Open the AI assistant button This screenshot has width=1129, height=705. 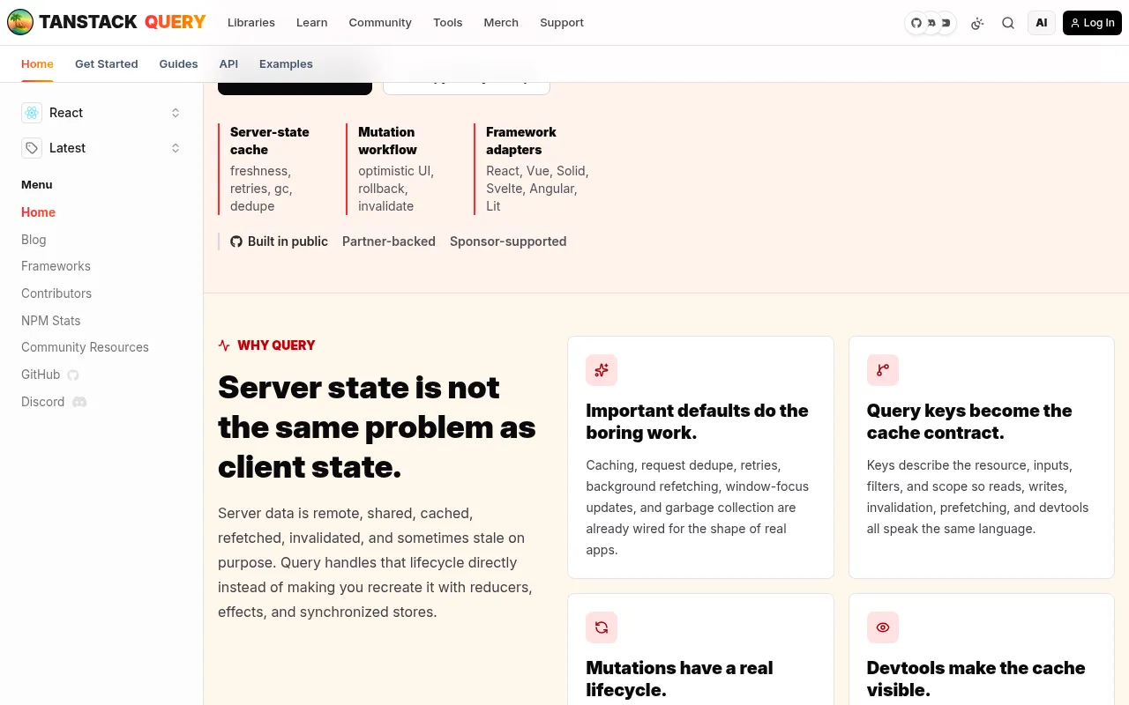pos(1042,23)
